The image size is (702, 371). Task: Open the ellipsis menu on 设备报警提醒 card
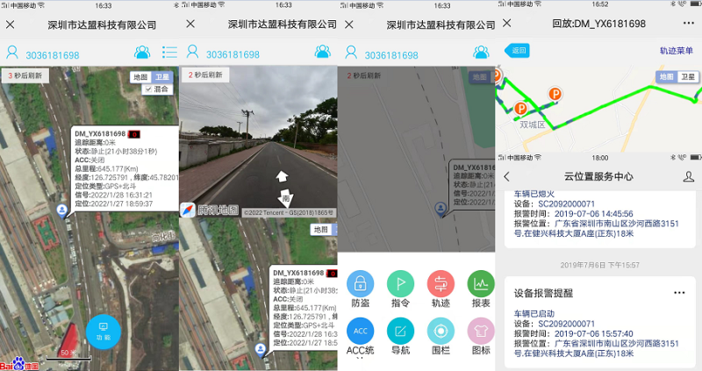point(679,293)
